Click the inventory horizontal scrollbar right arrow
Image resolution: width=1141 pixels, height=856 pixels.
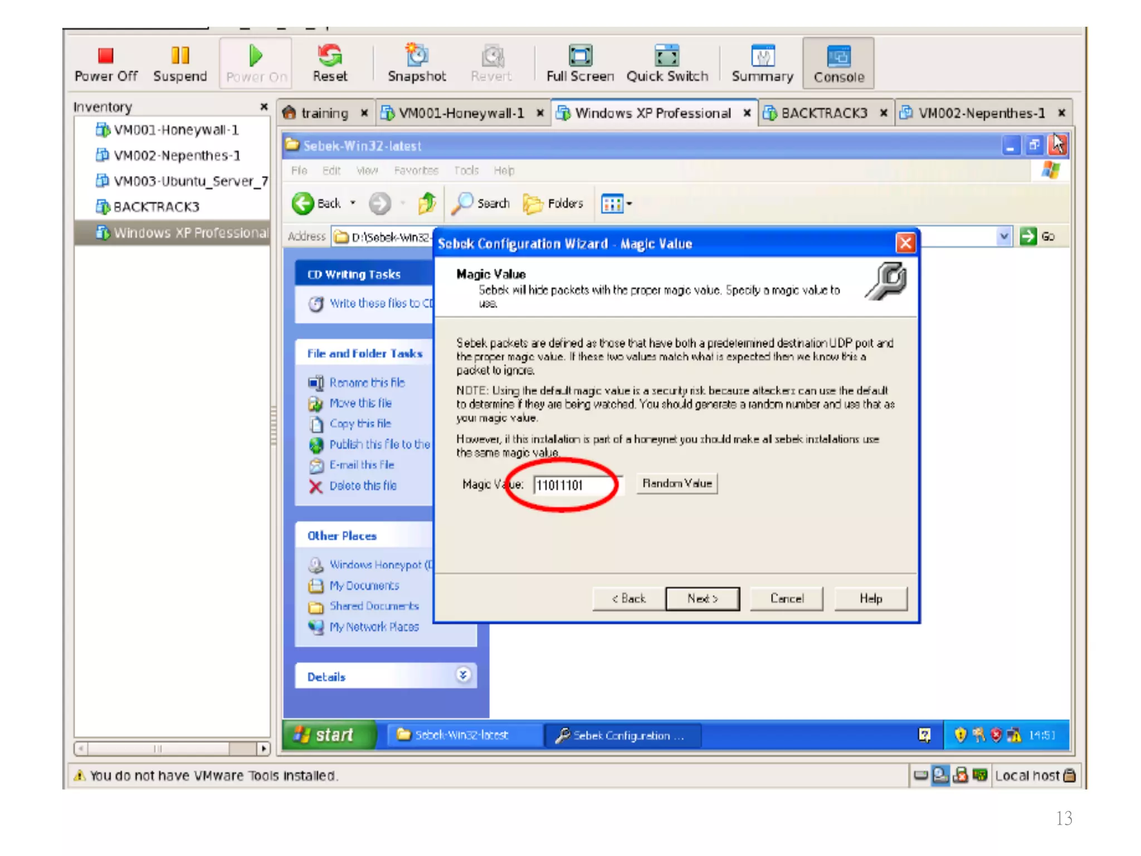pyautogui.click(x=264, y=748)
